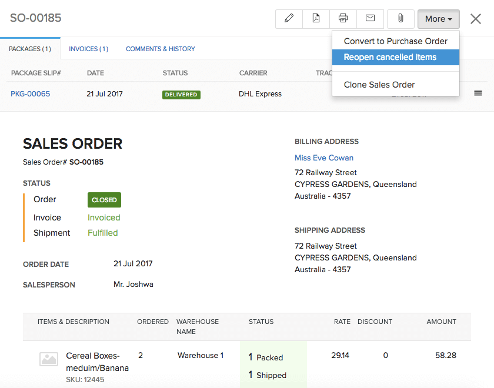Click the print icon

pyautogui.click(x=343, y=19)
